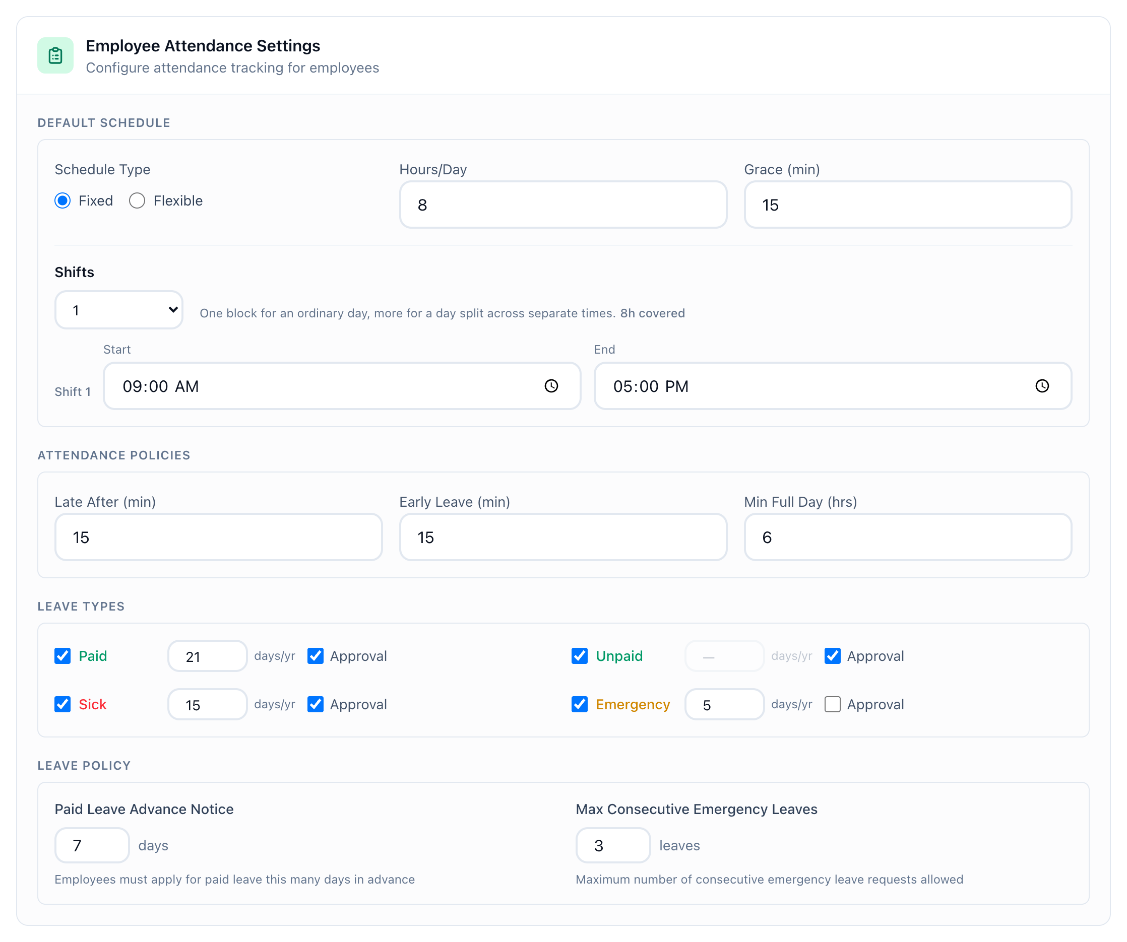This screenshot has width=1127, height=942.
Task: Click the Max Consecutive Emergency Leaves label
Action: click(697, 810)
